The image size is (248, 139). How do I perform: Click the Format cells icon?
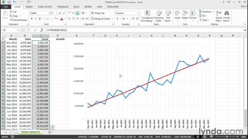193,13
